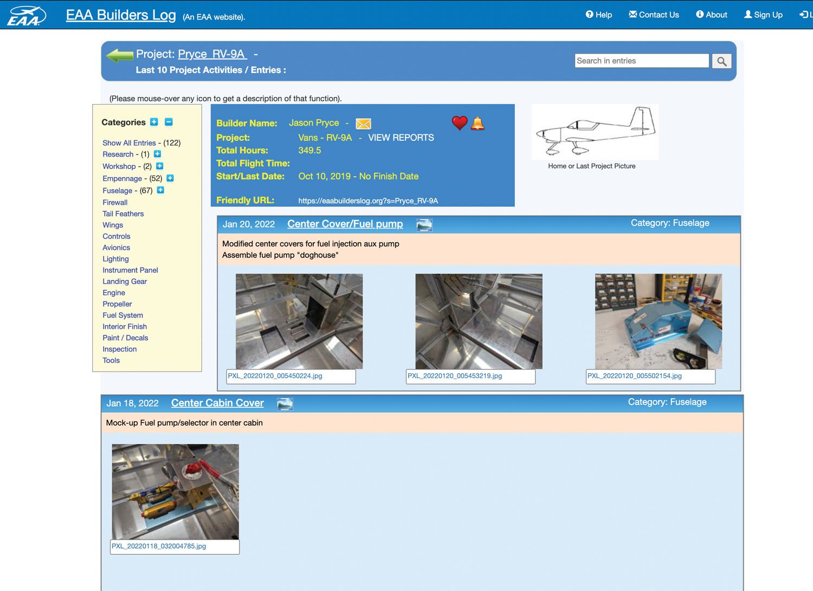Select the Inspection category

coord(120,349)
